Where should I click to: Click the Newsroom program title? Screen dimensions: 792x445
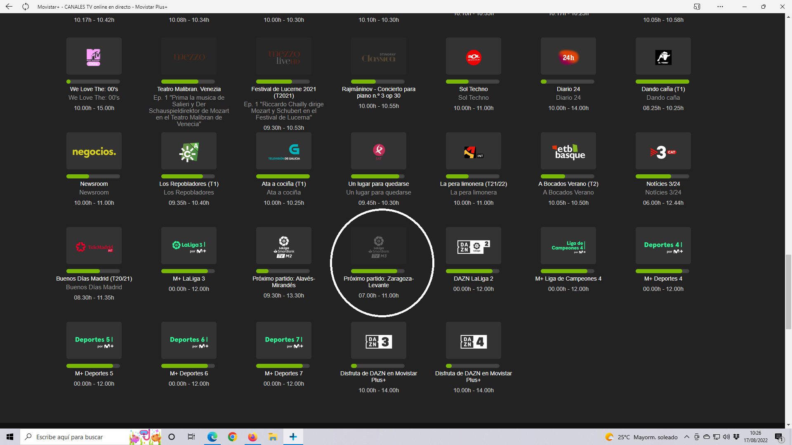pyautogui.click(x=94, y=184)
